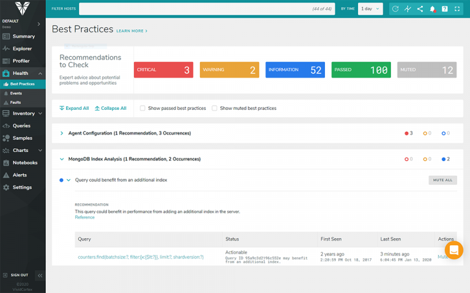This screenshot has height=293, width=470.
Task: Enable Show passed best practices checkbox
Action: (143, 108)
